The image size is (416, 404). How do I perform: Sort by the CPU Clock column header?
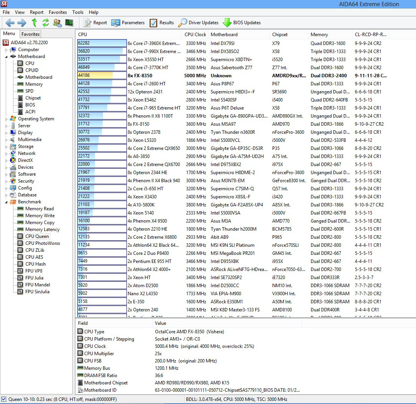pos(195,35)
